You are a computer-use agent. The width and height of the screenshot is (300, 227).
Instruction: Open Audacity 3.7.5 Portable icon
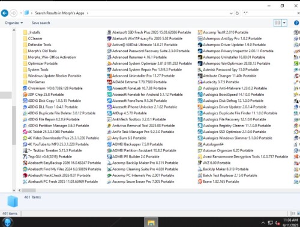[200, 82]
